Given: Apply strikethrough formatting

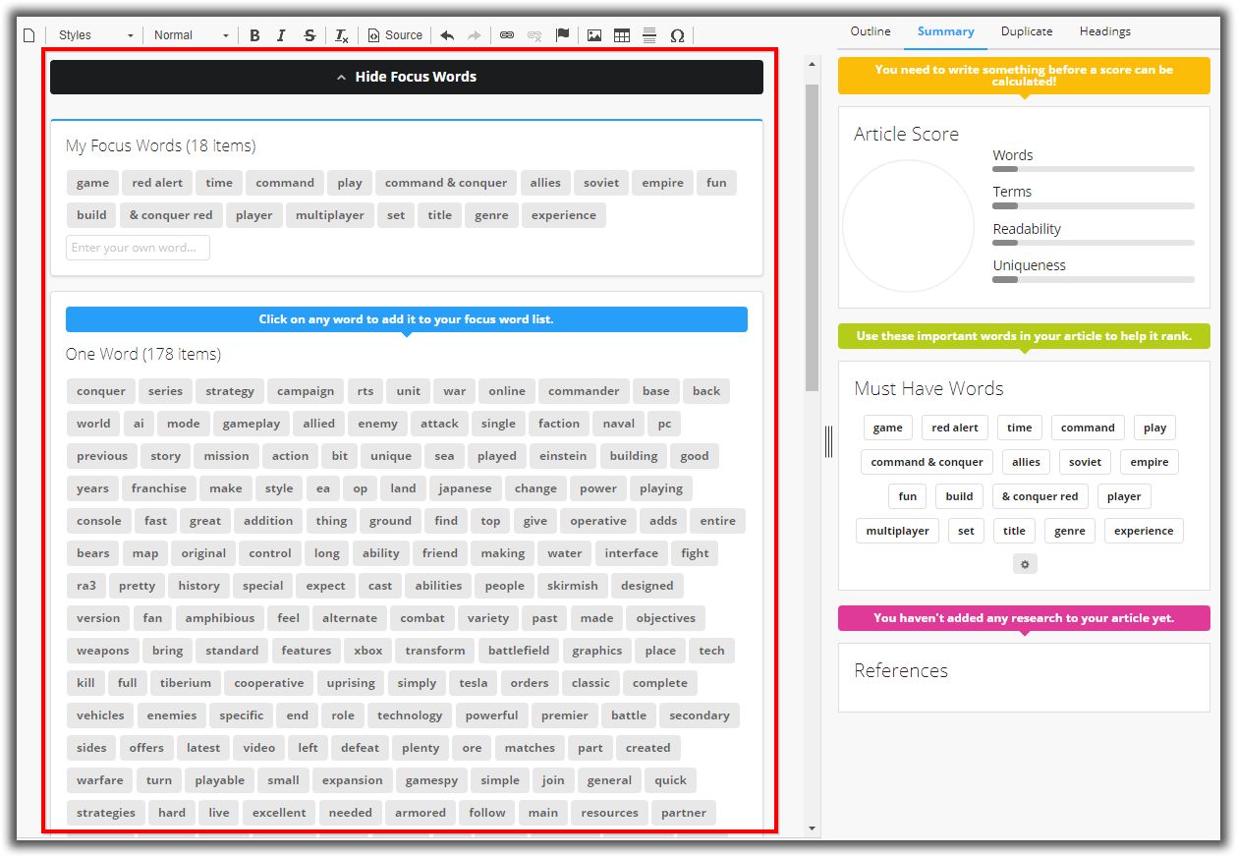Looking at the screenshot, I should tap(309, 35).
